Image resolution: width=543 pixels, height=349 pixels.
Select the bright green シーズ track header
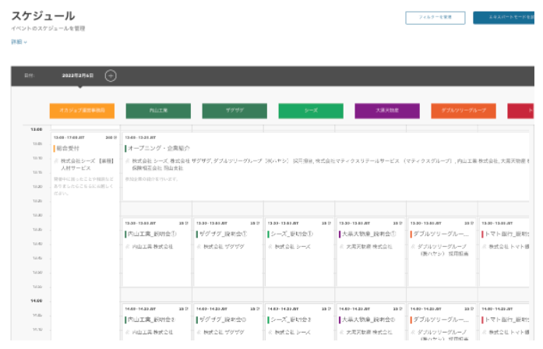point(311,111)
